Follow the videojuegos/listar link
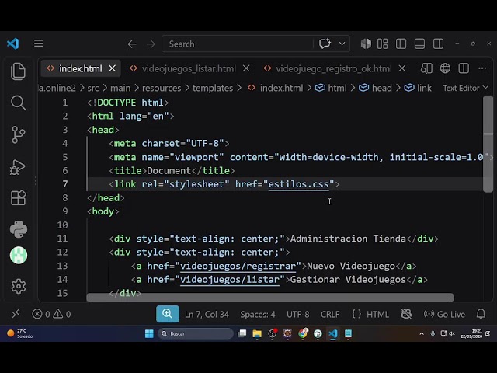Viewport: 497px width, 373px height. 230,280
